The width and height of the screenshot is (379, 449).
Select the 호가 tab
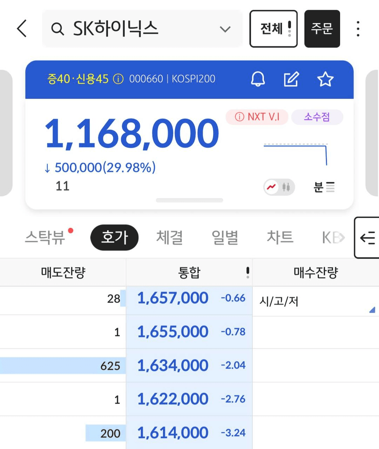(x=115, y=237)
